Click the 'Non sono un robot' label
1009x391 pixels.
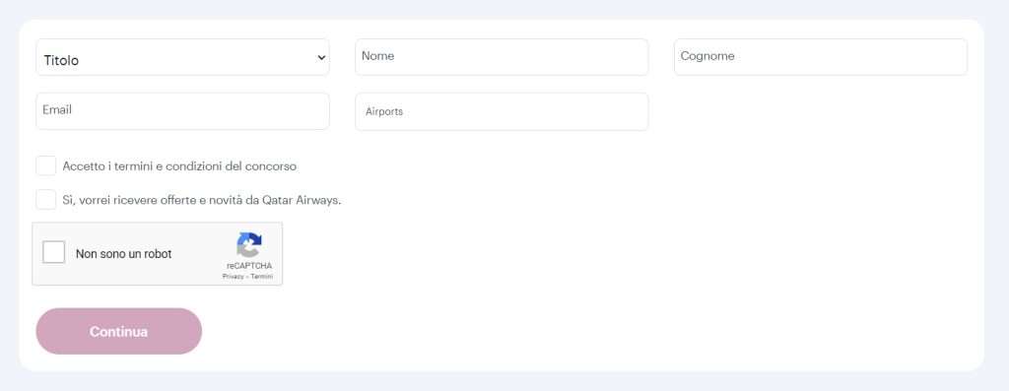[x=123, y=254]
